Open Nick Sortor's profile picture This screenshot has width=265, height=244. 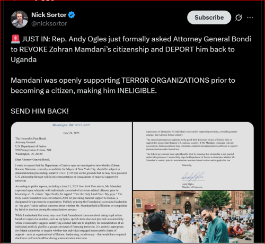19,19
